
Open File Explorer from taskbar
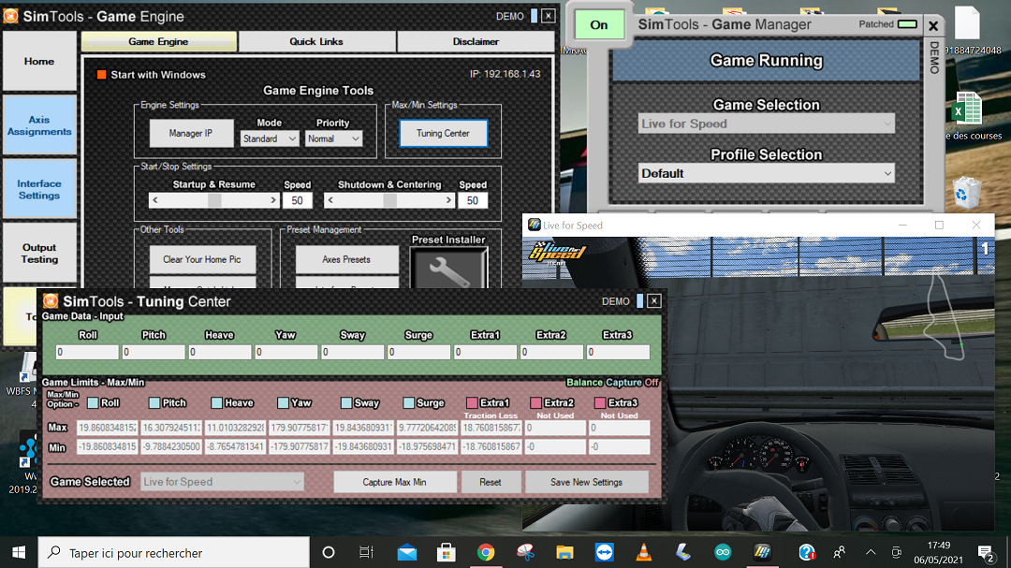564,552
